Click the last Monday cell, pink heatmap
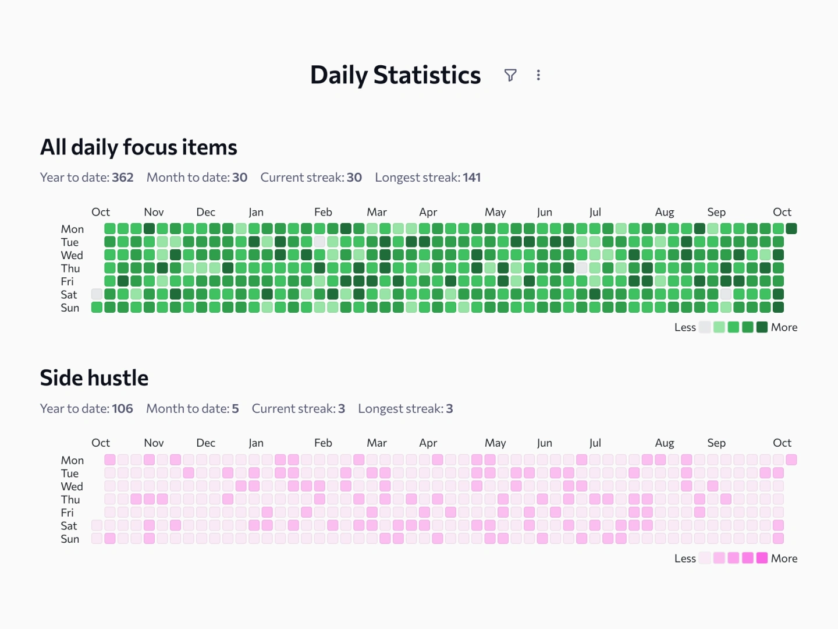The height and width of the screenshot is (629, 838). point(791,460)
